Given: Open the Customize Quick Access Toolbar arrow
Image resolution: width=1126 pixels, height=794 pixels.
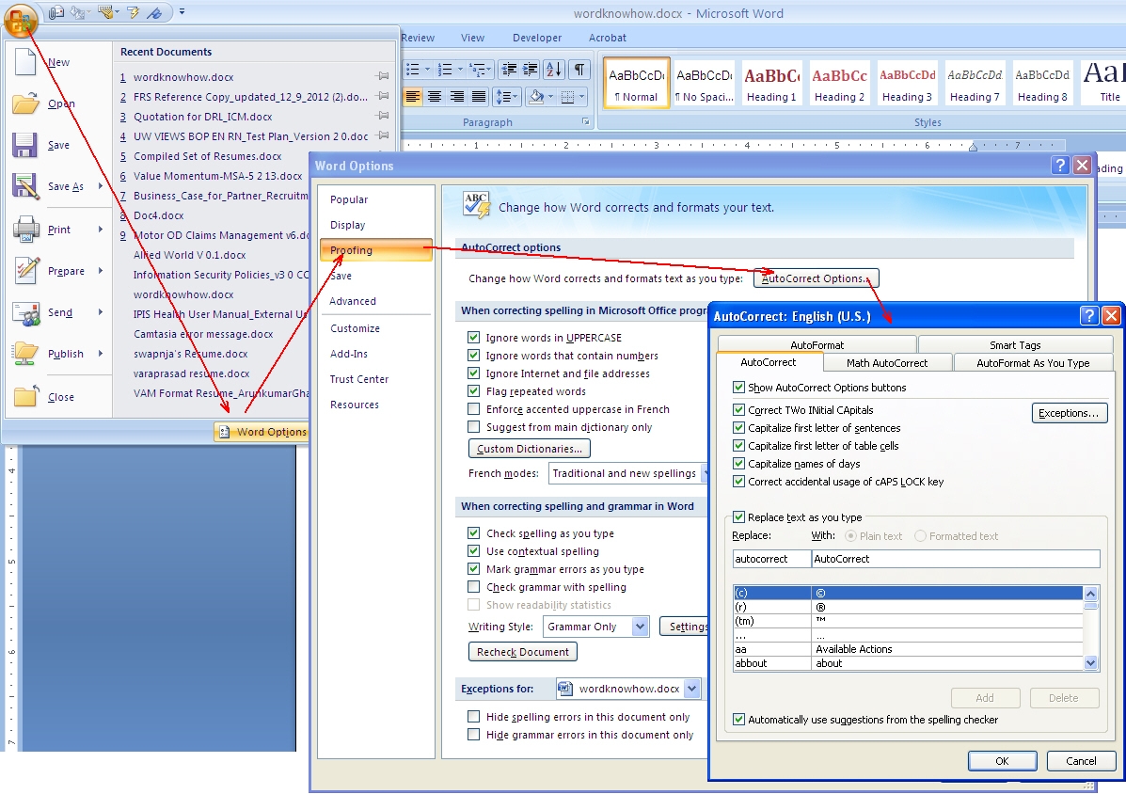Looking at the screenshot, I should click(x=182, y=12).
